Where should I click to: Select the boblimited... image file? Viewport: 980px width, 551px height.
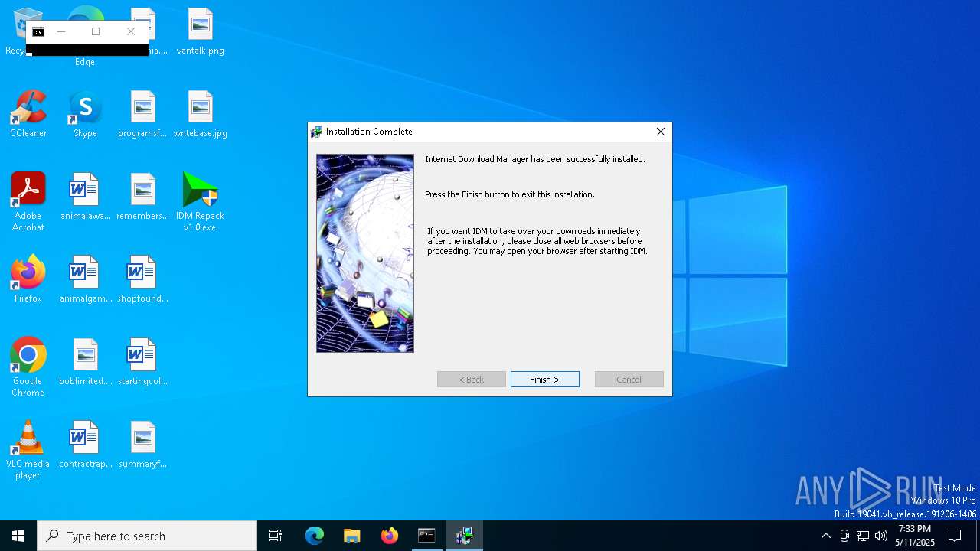[x=85, y=362]
